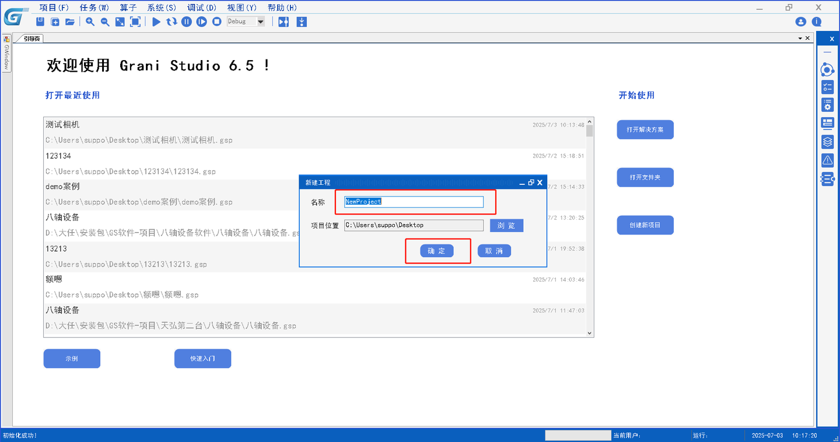Click the 浏览 browse button
The width and height of the screenshot is (840, 442).
[506, 226]
